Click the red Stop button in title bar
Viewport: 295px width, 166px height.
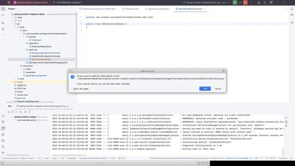pyautogui.click(x=245, y=2)
